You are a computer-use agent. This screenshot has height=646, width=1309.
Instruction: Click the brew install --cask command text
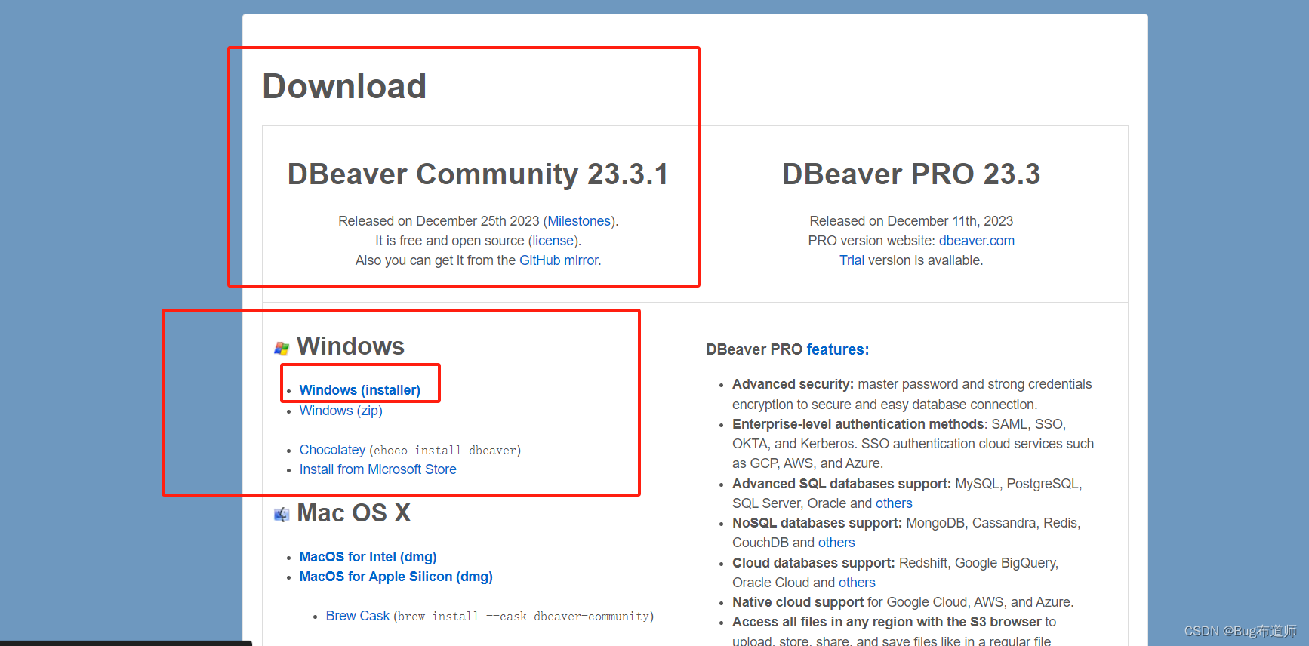[x=524, y=617]
